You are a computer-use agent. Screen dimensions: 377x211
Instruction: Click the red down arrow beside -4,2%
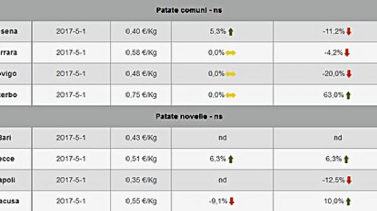(x=347, y=53)
